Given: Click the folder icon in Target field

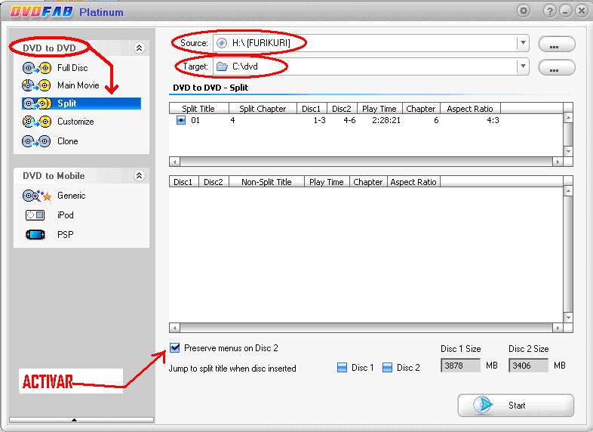Looking at the screenshot, I should tap(222, 66).
